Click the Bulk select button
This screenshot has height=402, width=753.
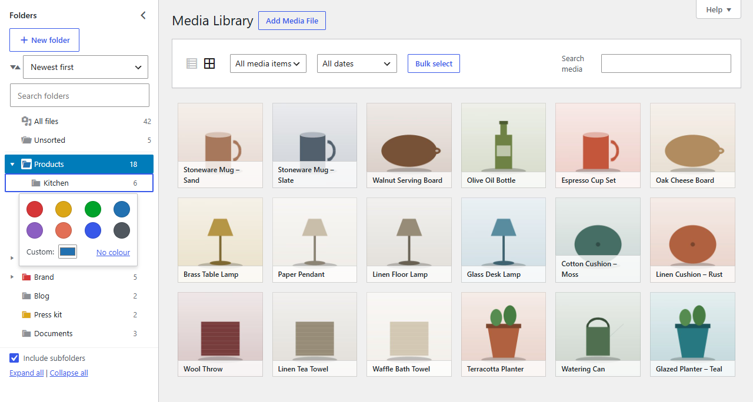pyautogui.click(x=434, y=63)
